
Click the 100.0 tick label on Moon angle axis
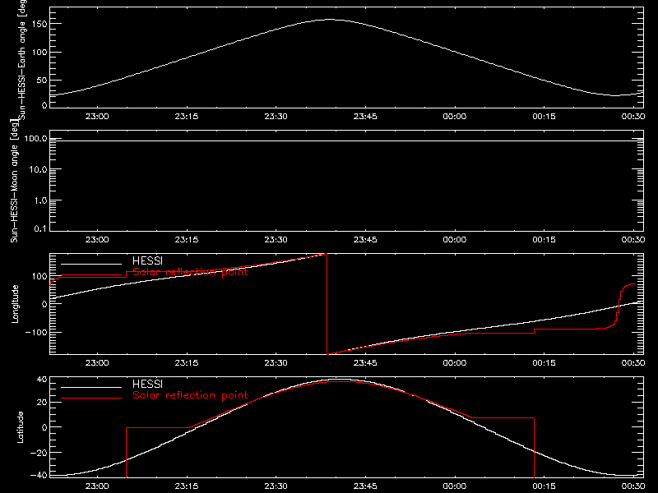click(35, 138)
